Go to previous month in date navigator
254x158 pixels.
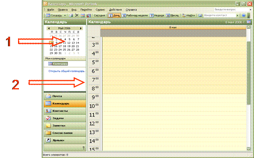click(x=49, y=28)
